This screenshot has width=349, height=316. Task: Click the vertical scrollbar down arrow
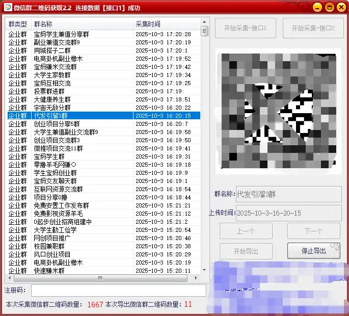click(204, 271)
